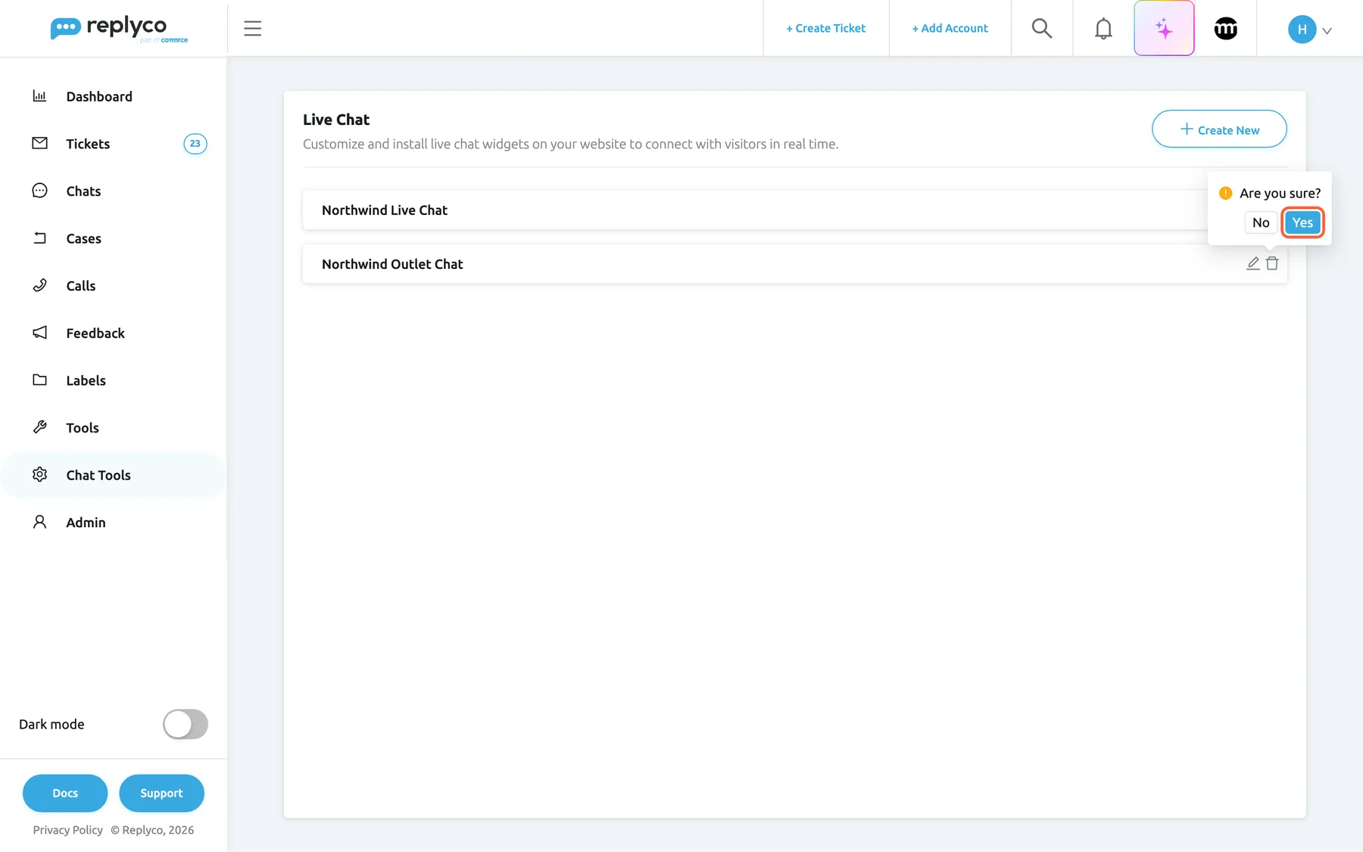Open the Privacy Policy link
This screenshot has height=852, width=1363.
tap(67, 830)
